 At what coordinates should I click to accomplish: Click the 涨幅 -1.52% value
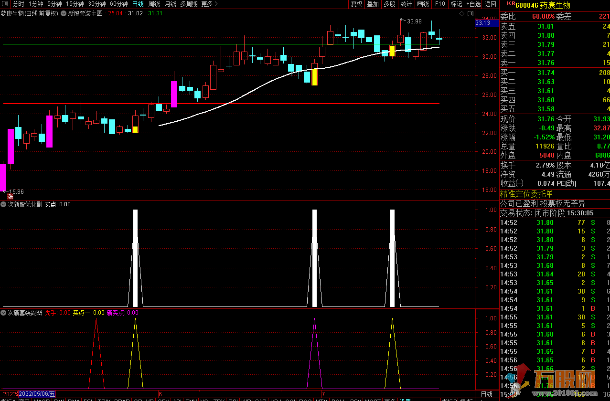pos(545,137)
